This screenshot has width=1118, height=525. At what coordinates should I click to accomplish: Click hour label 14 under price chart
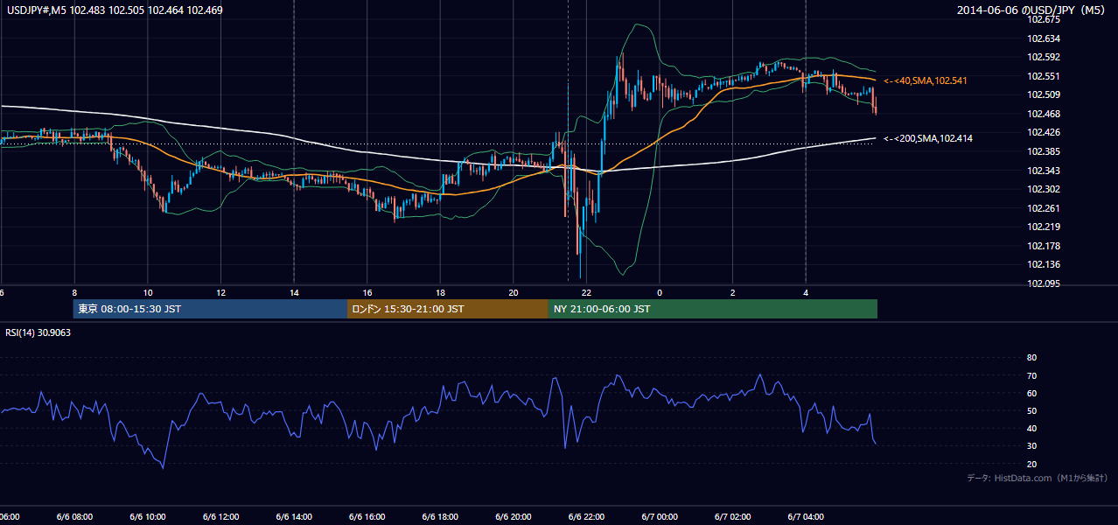294,293
